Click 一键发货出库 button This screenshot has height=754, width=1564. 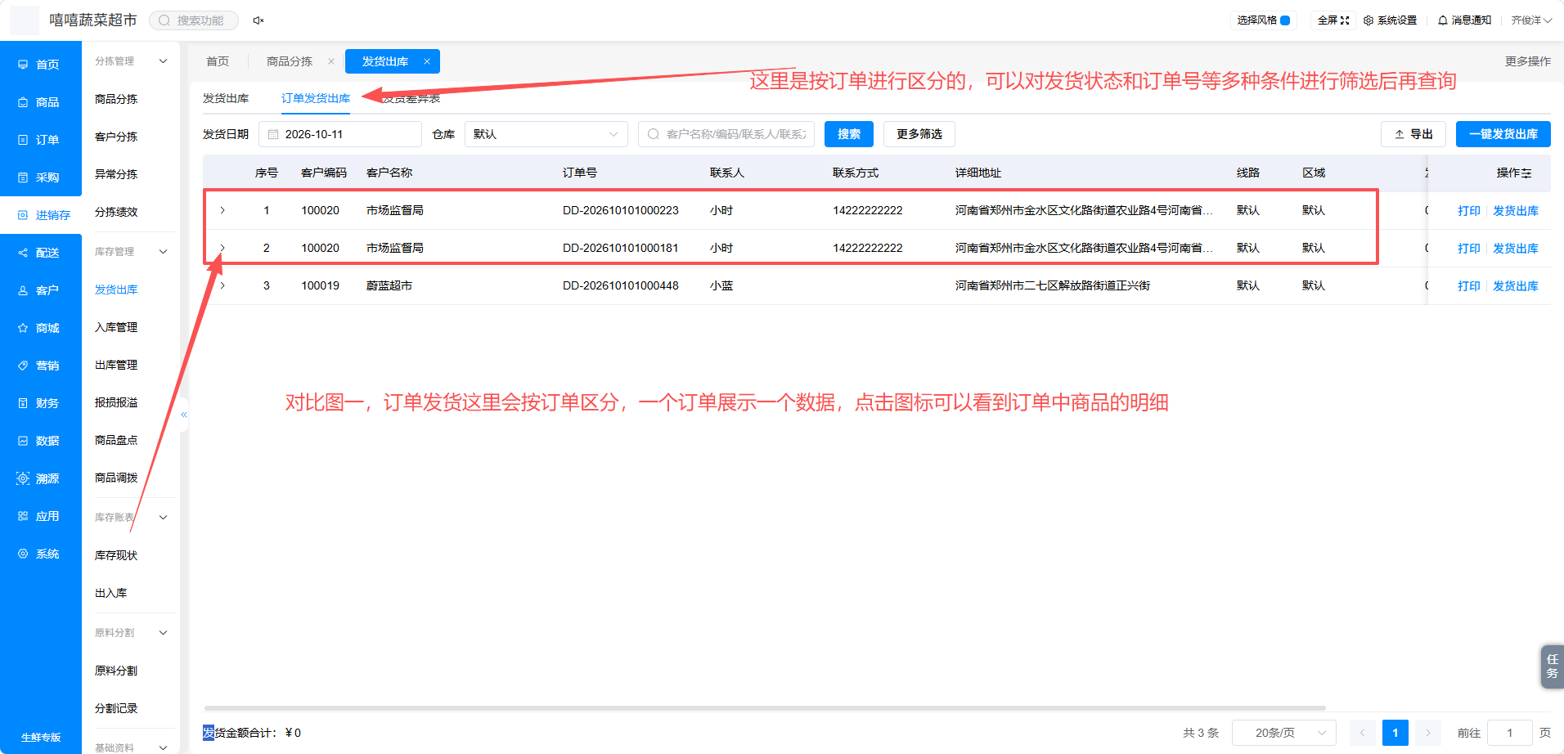pyautogui.click(x=1503, y=134)
